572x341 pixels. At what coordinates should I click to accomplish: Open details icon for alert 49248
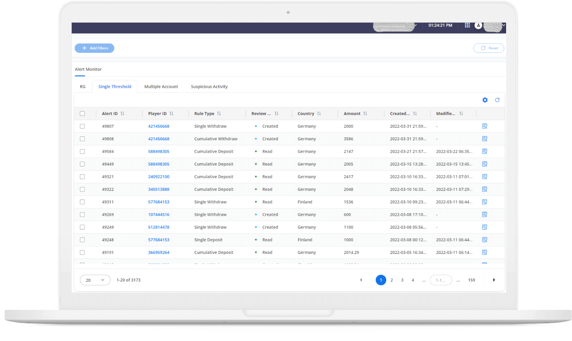coord(485,240)
